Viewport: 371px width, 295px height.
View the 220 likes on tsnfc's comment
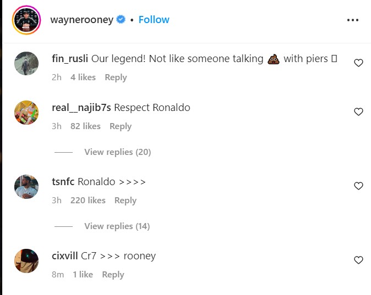click(88, 201)
